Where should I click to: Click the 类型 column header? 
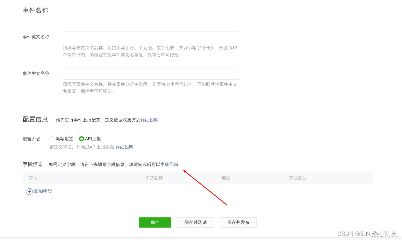tap(226, 178)
